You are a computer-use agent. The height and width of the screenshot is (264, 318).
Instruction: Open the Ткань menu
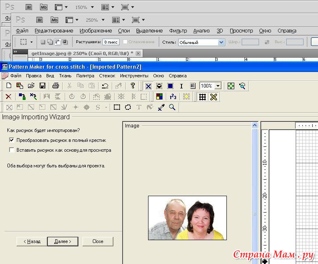(x=65, y=76)
